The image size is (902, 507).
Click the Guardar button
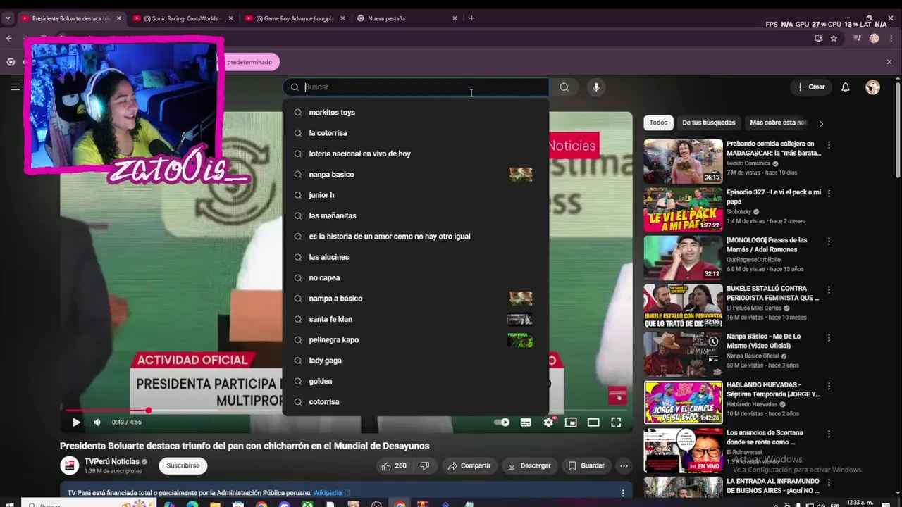pyautogui.click(x=586, y=465)
